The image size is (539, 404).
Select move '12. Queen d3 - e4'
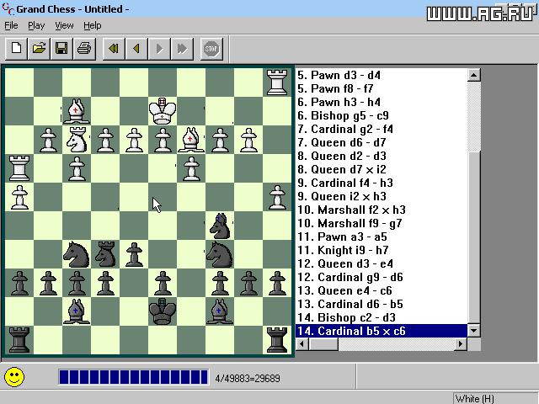[x=382, y=263]
